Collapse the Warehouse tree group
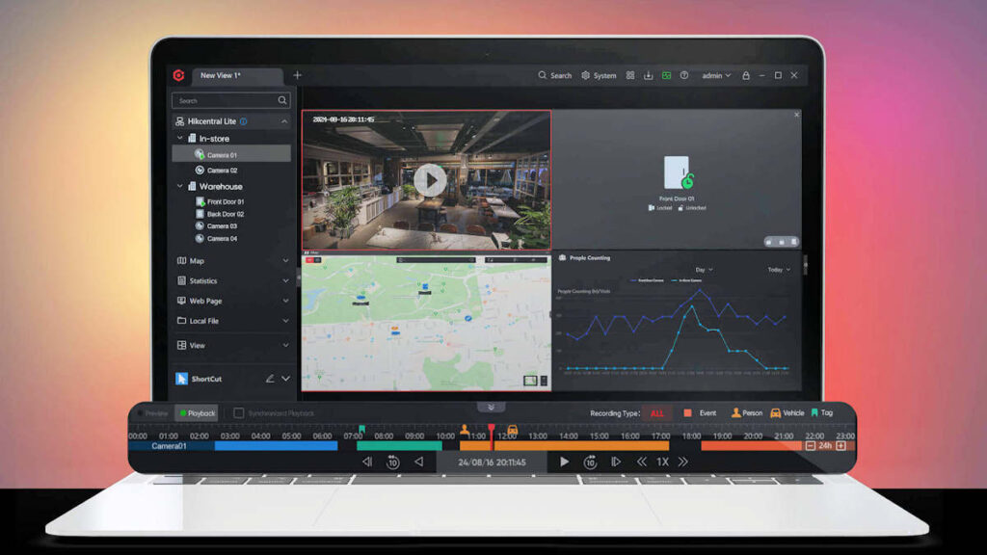The image size is (987, 555). pos(180,186)
